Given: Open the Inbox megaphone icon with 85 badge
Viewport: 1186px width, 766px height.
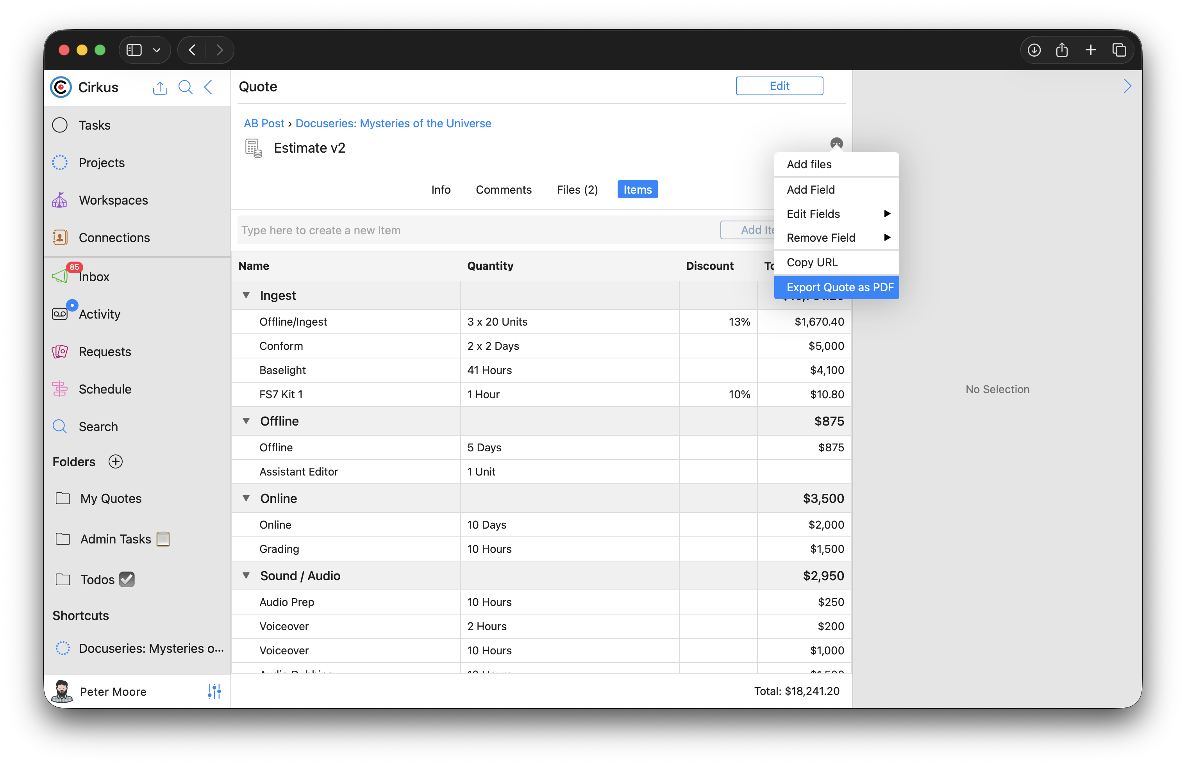Looking at the screenshot, I should 61,276.
